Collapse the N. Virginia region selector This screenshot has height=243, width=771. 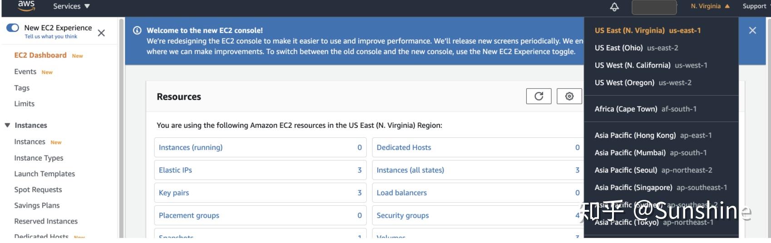pyautogui.click(x=710, y=6)
